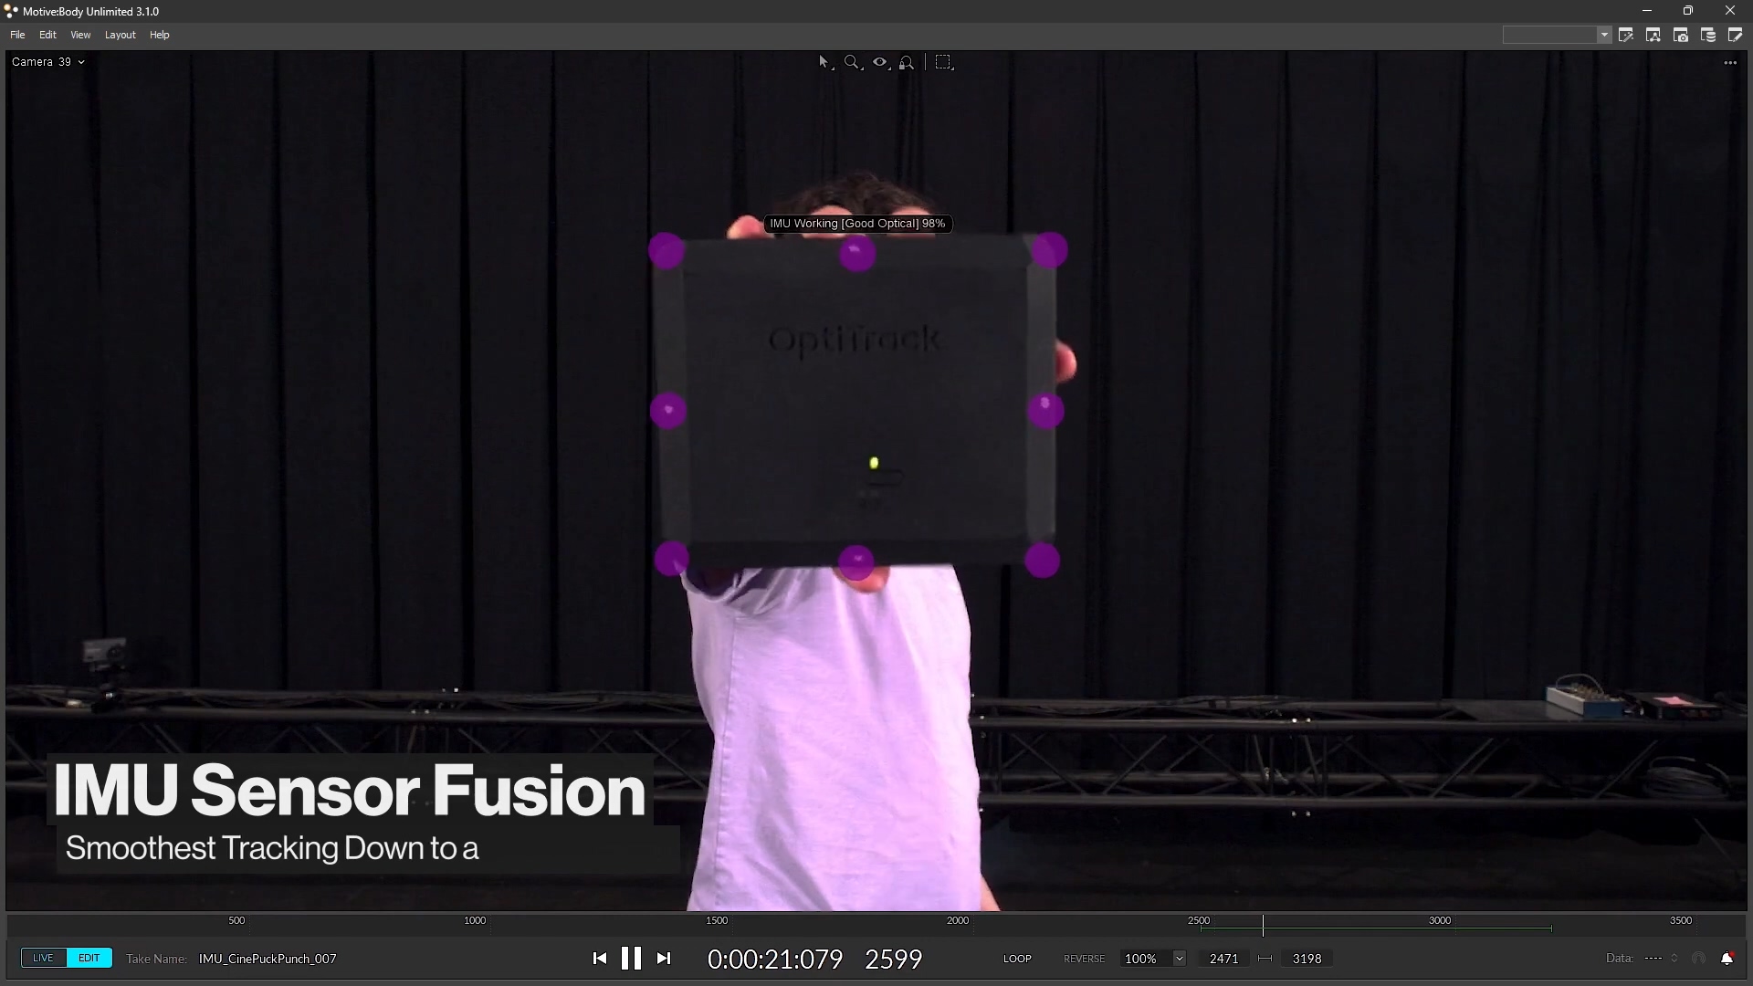Open the Edit menu

(x=47, y=35)
